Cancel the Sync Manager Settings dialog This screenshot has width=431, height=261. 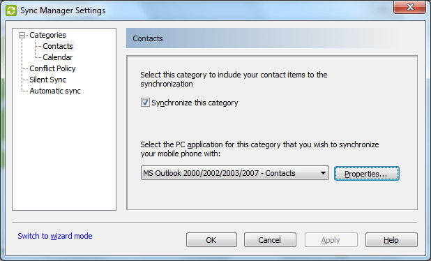tap(270, 240)
